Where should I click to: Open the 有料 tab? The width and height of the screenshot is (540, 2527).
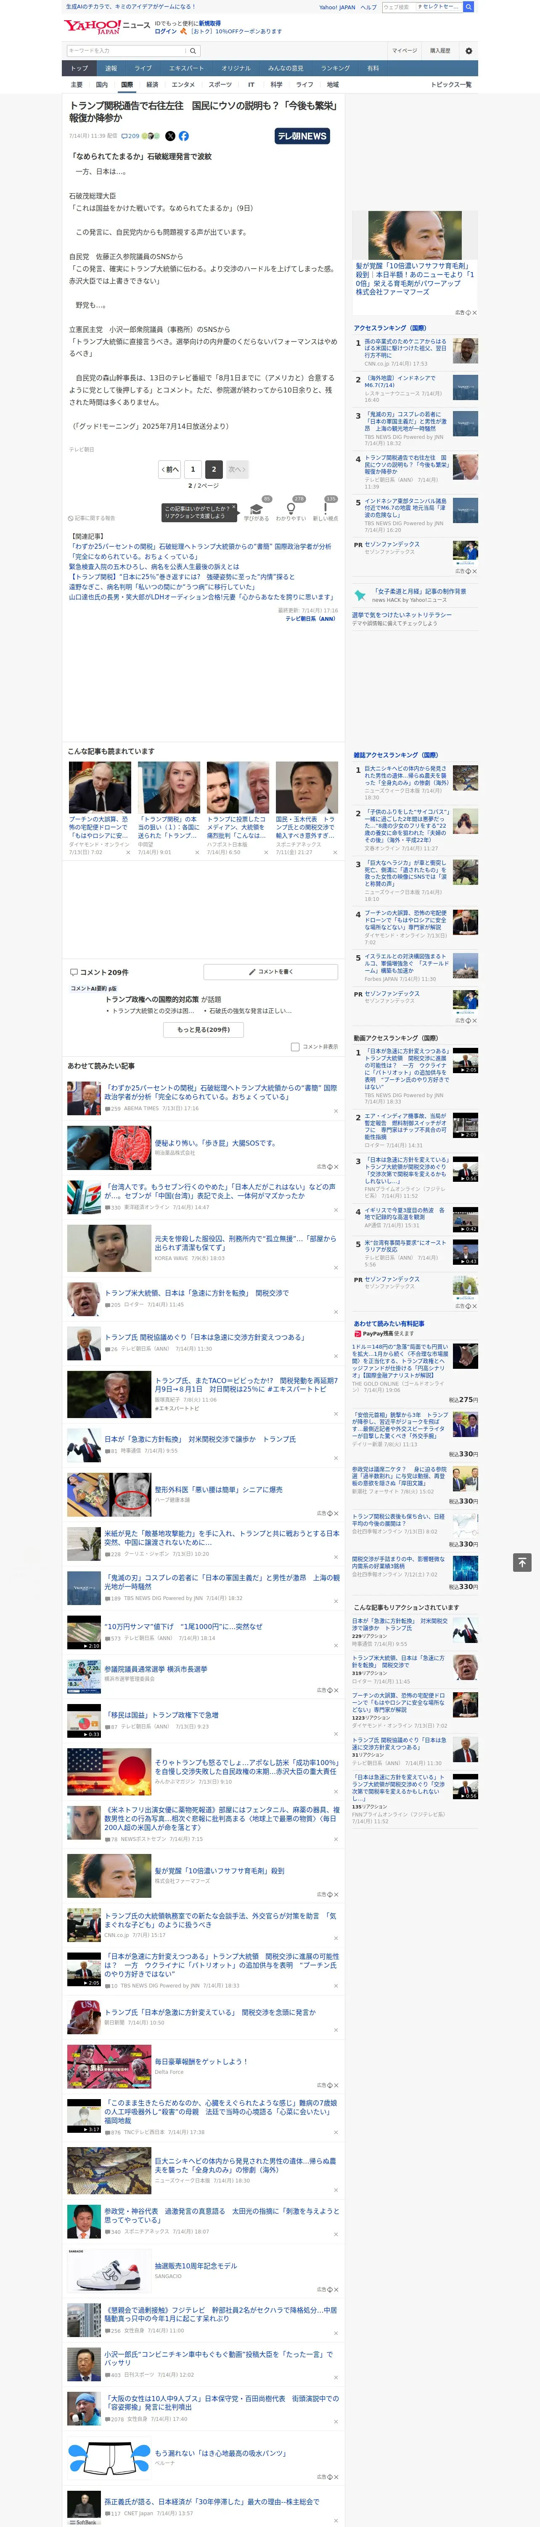coord(373,69)
